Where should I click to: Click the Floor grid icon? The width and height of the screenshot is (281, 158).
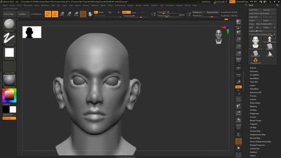pyautogui.click(x=238, y=68)
